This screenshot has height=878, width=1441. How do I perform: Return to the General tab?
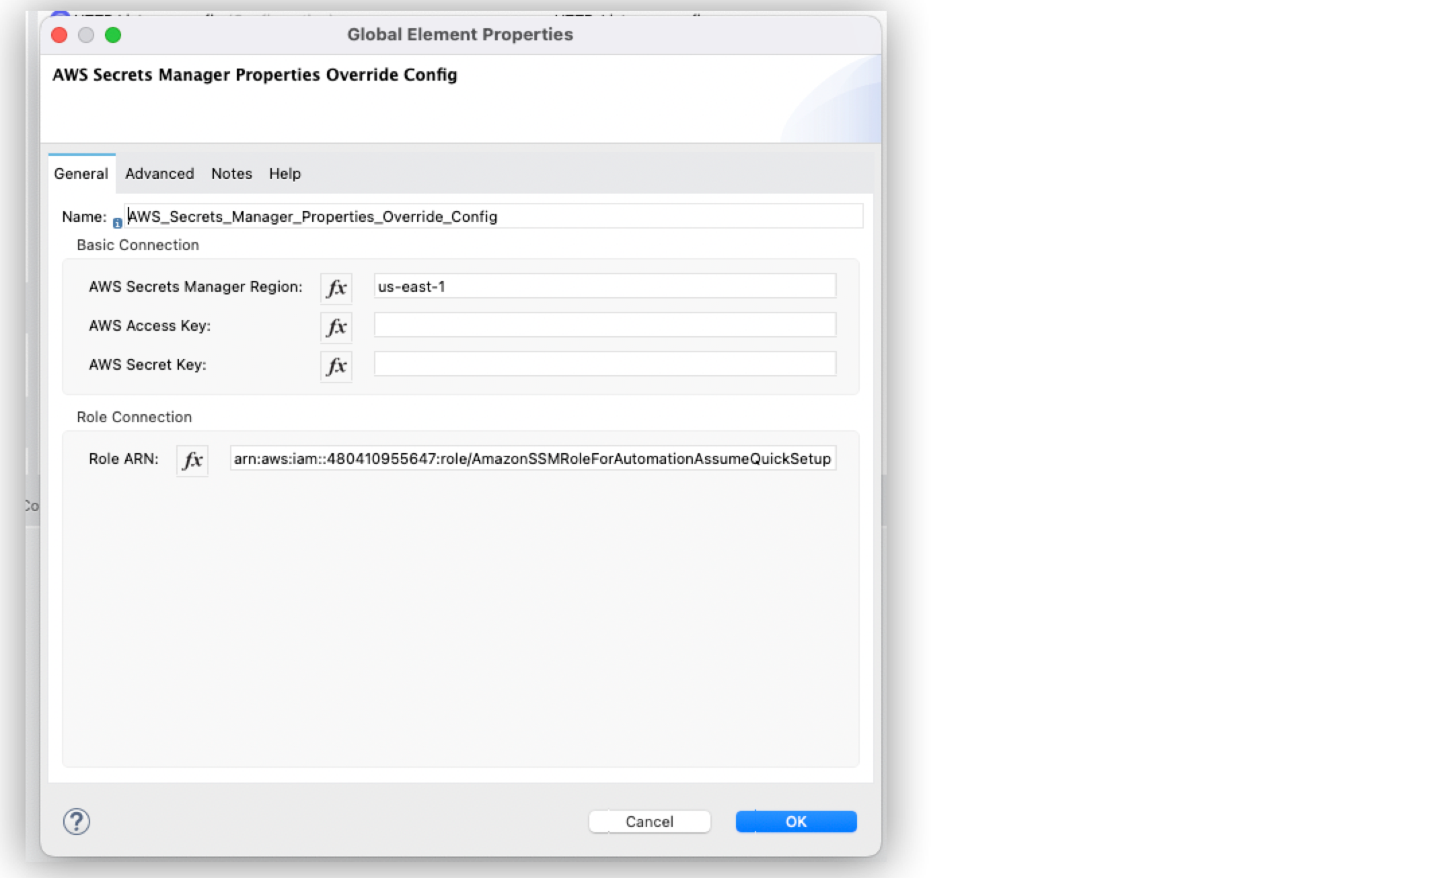(81, 173)
